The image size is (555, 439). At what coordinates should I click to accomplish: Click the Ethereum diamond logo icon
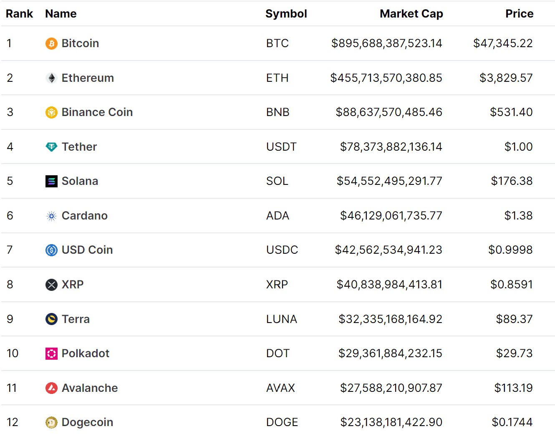51,78
